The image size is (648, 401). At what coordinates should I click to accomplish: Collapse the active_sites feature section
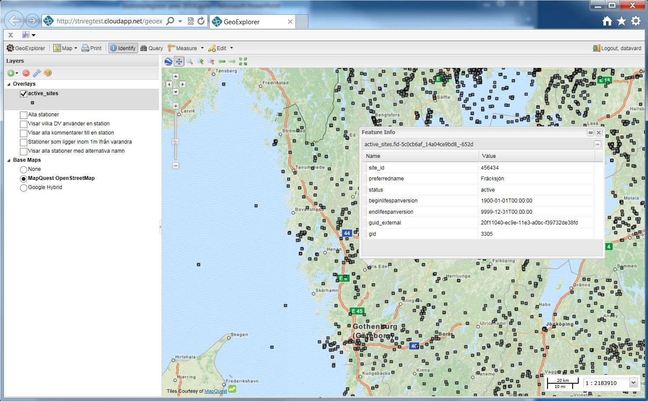pyautogui.click(x=597, y=144)
